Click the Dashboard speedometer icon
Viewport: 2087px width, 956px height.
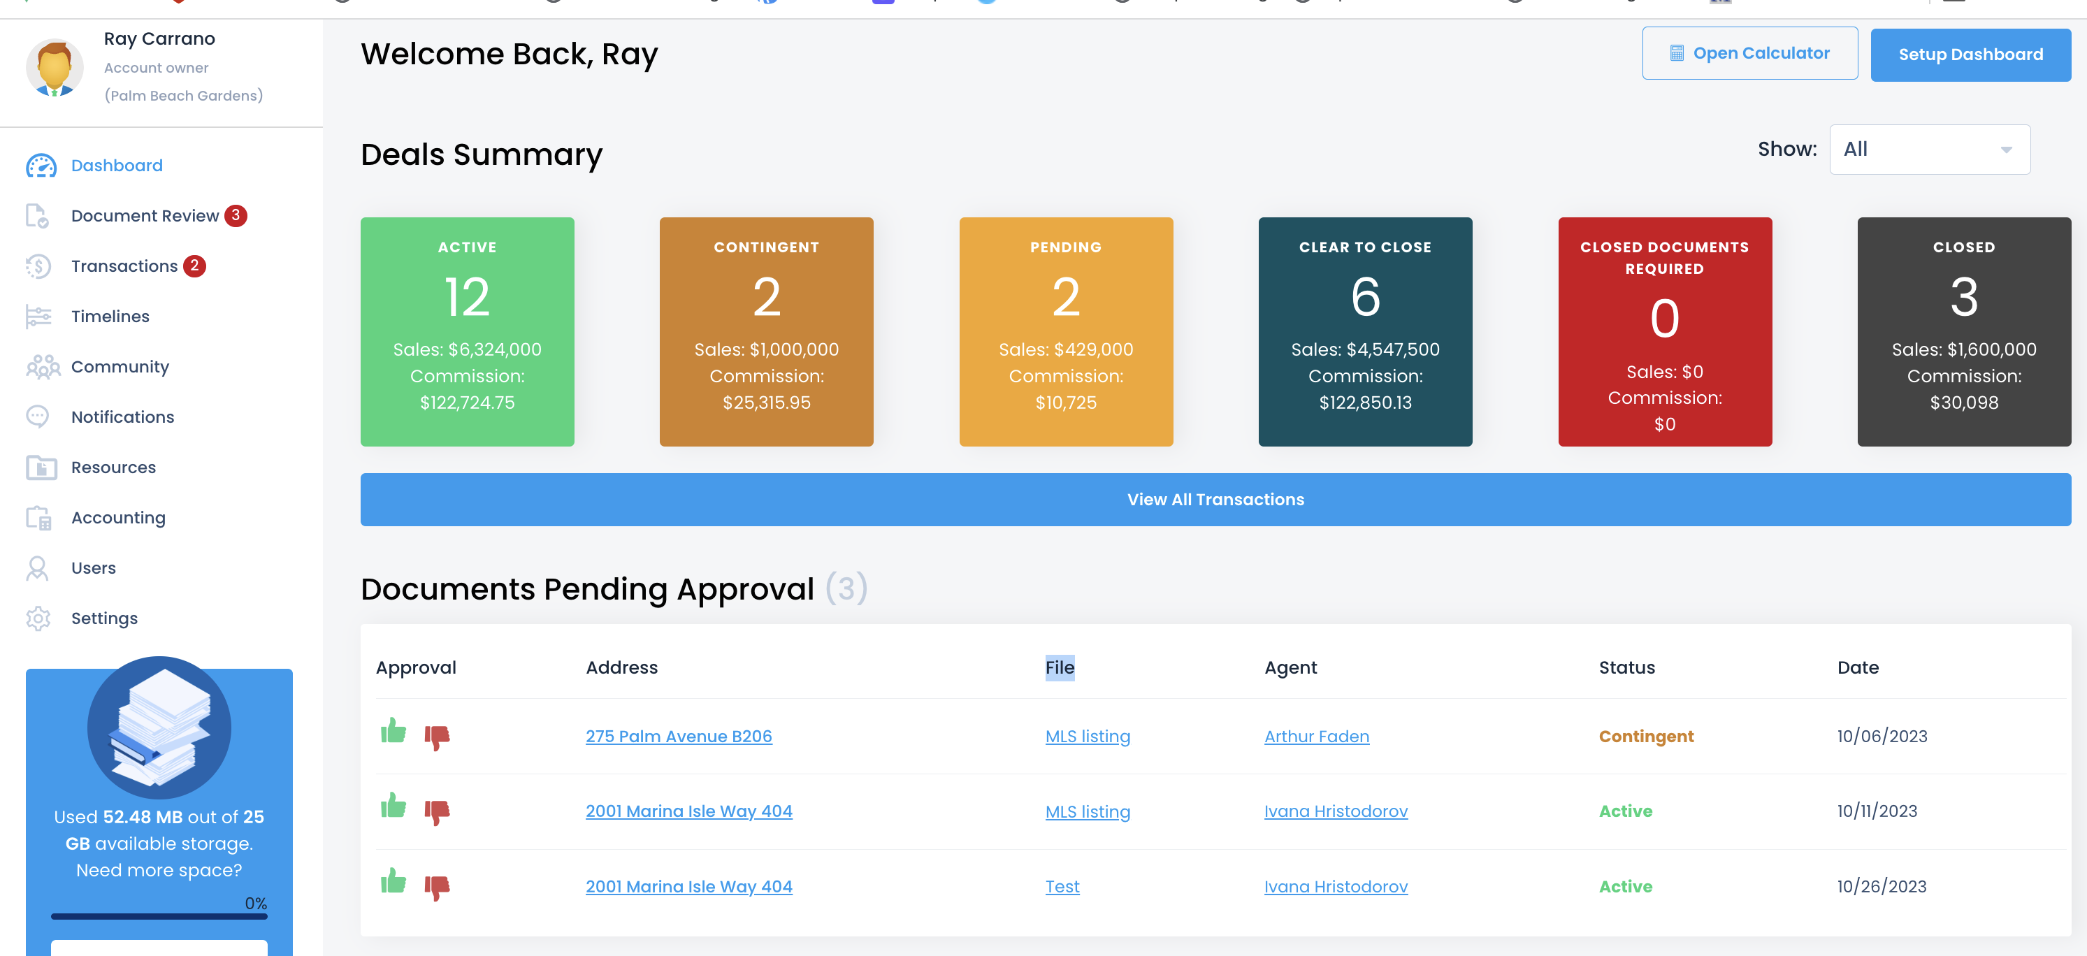41,166
